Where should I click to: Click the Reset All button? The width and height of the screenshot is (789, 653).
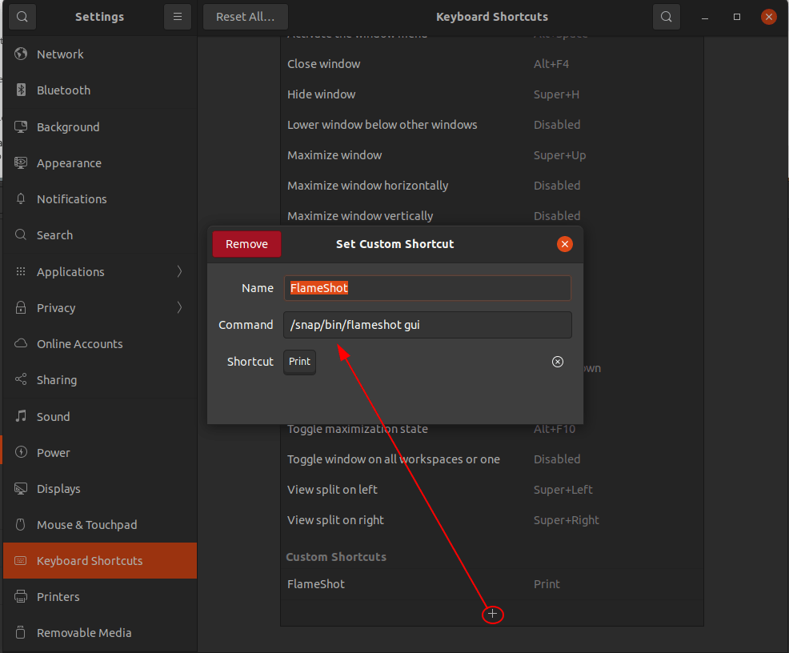tap(245, 16)
